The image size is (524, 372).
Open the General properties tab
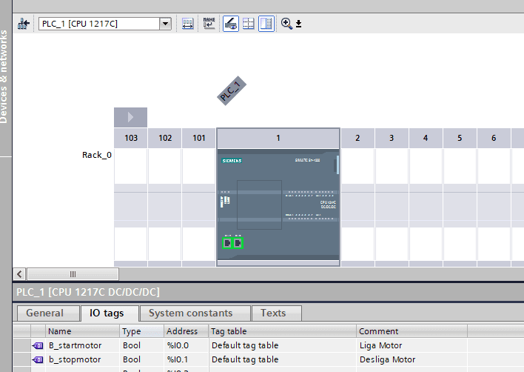click(x=48, y=313)
